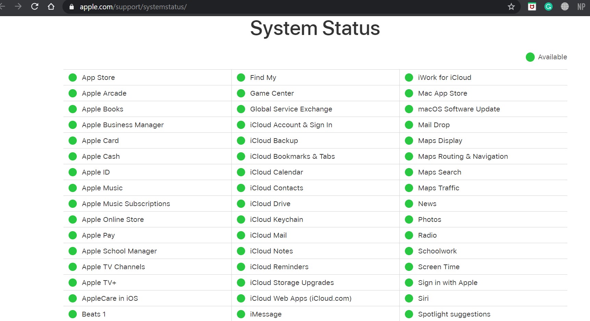Select Sign in with Apple entry

[448, 283]
